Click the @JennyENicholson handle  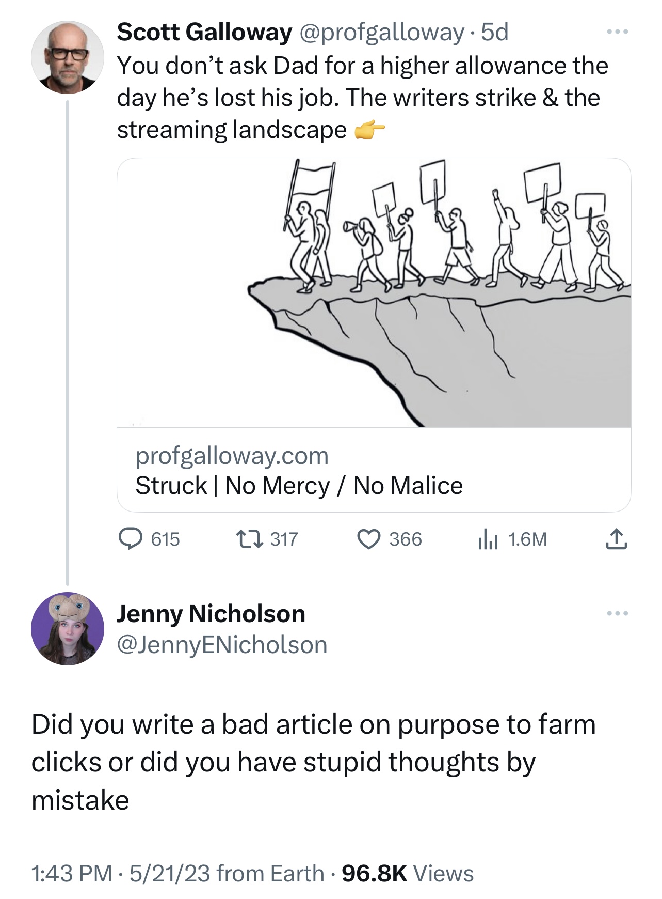222,645
